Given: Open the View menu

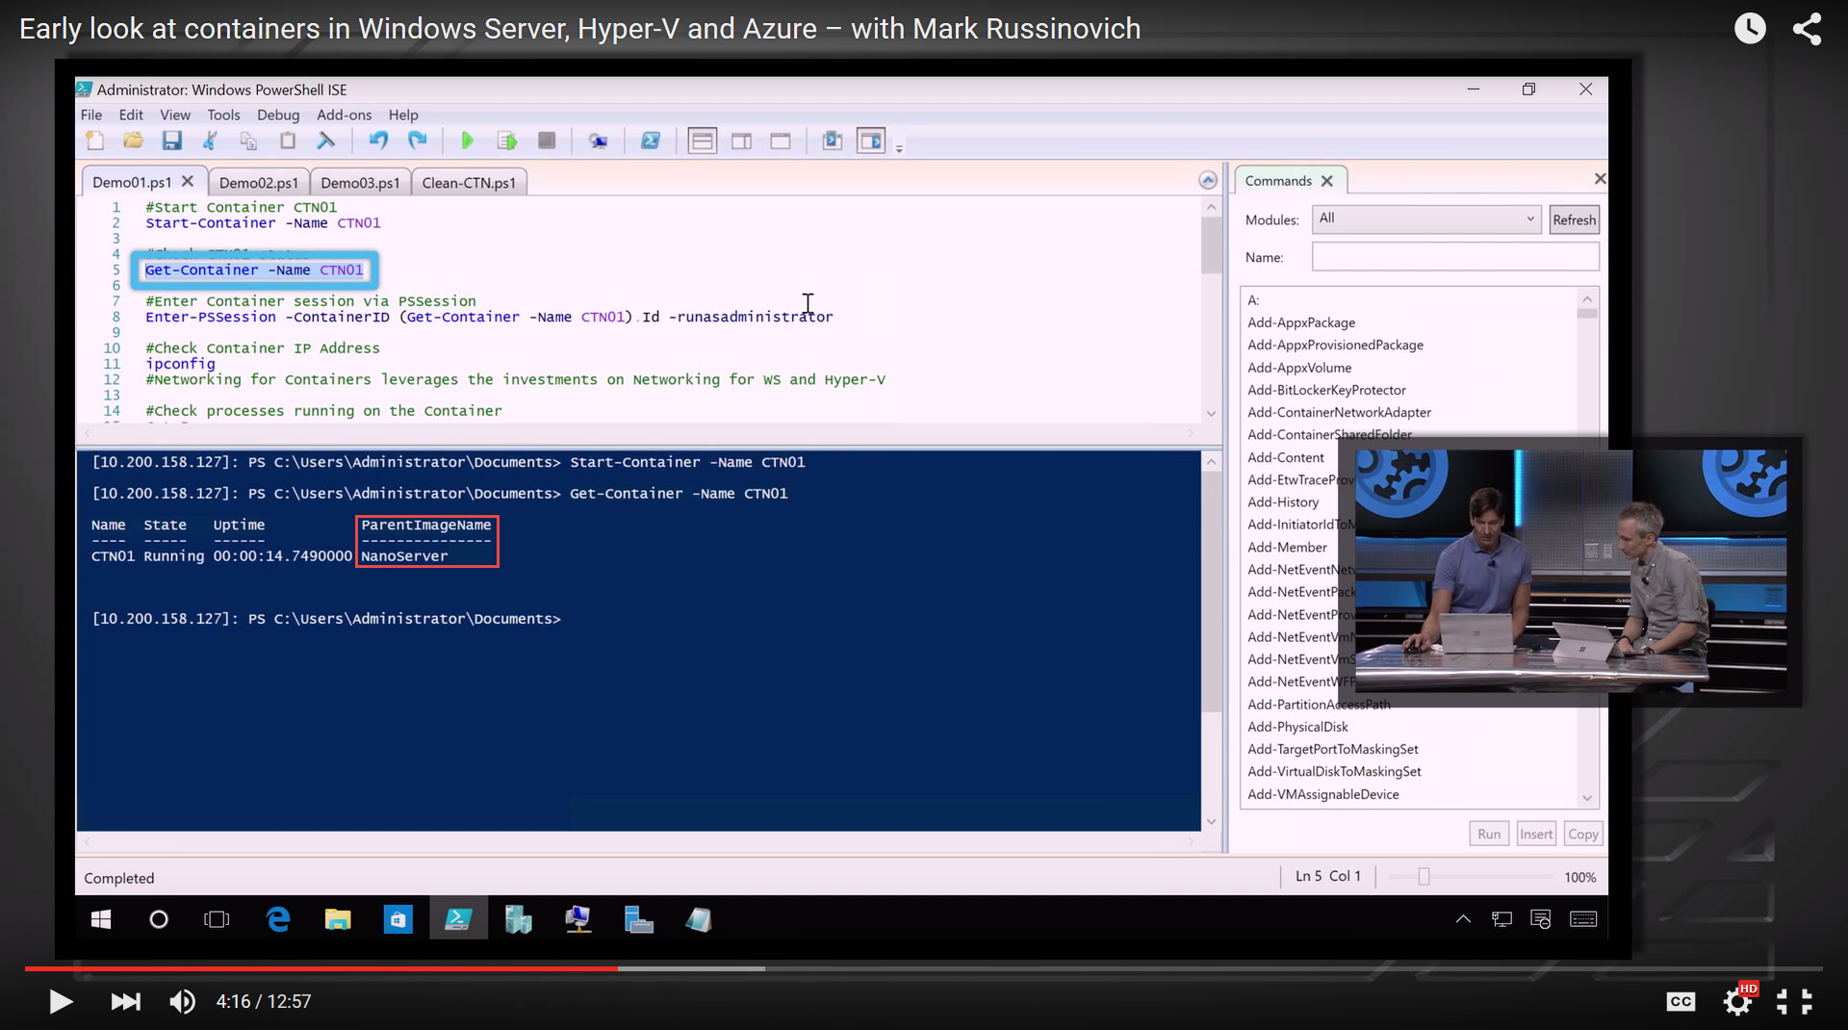Looking at the screenshot, I should (x=175, y=115).
